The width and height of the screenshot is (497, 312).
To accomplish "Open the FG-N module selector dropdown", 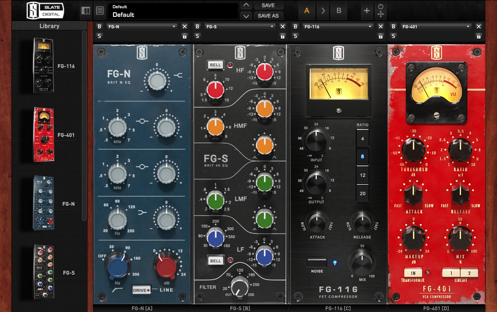I will coord(142,26).
